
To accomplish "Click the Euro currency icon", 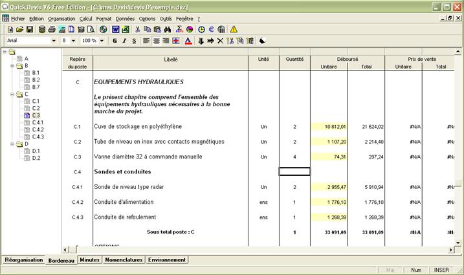I will 211,30.
